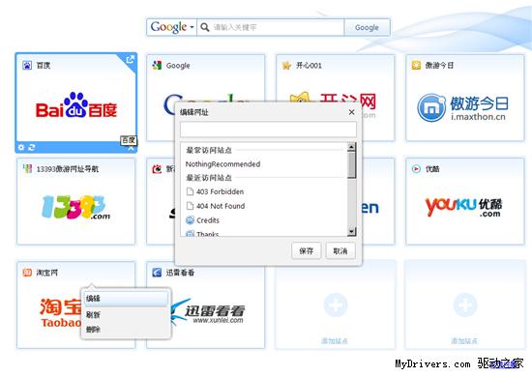Image resolution: width=532 pixels, height=377 pixels.
Task: Select 刷新 in the context menu
Action: (x=126, y=314)
